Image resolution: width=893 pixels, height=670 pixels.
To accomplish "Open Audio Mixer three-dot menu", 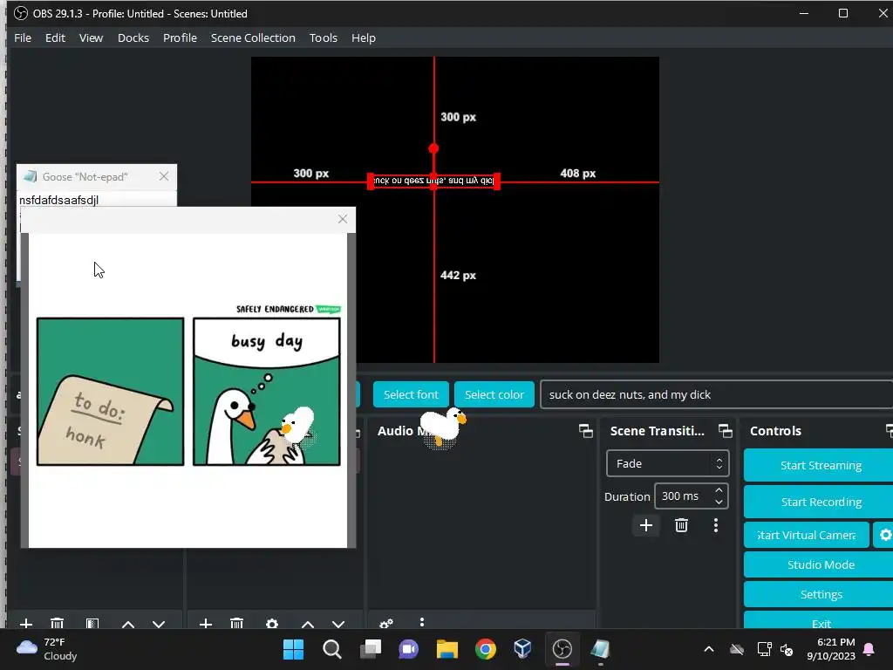I will coord(422,622).
